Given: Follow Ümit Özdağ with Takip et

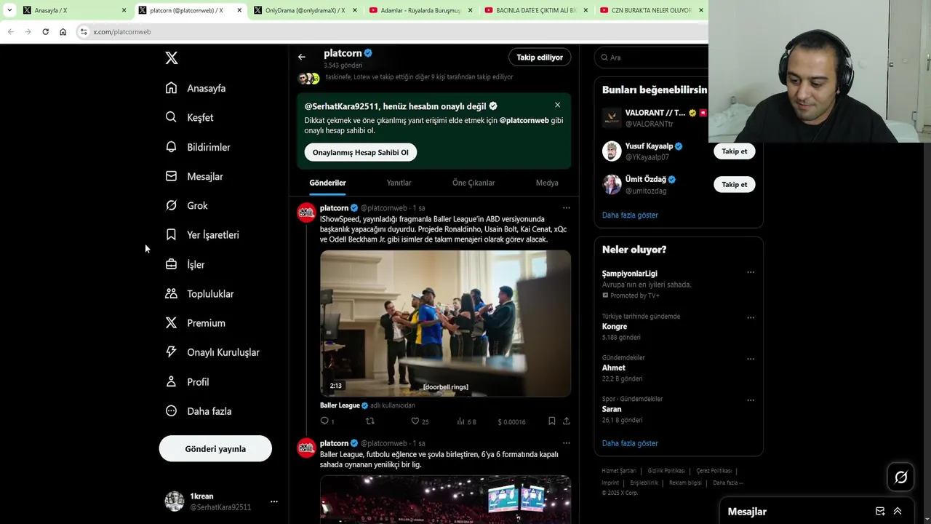Looking at the screenshot, I should click(x=734, y=184).
